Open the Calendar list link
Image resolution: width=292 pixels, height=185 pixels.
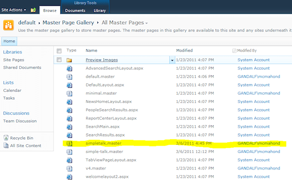click(12, 90)
